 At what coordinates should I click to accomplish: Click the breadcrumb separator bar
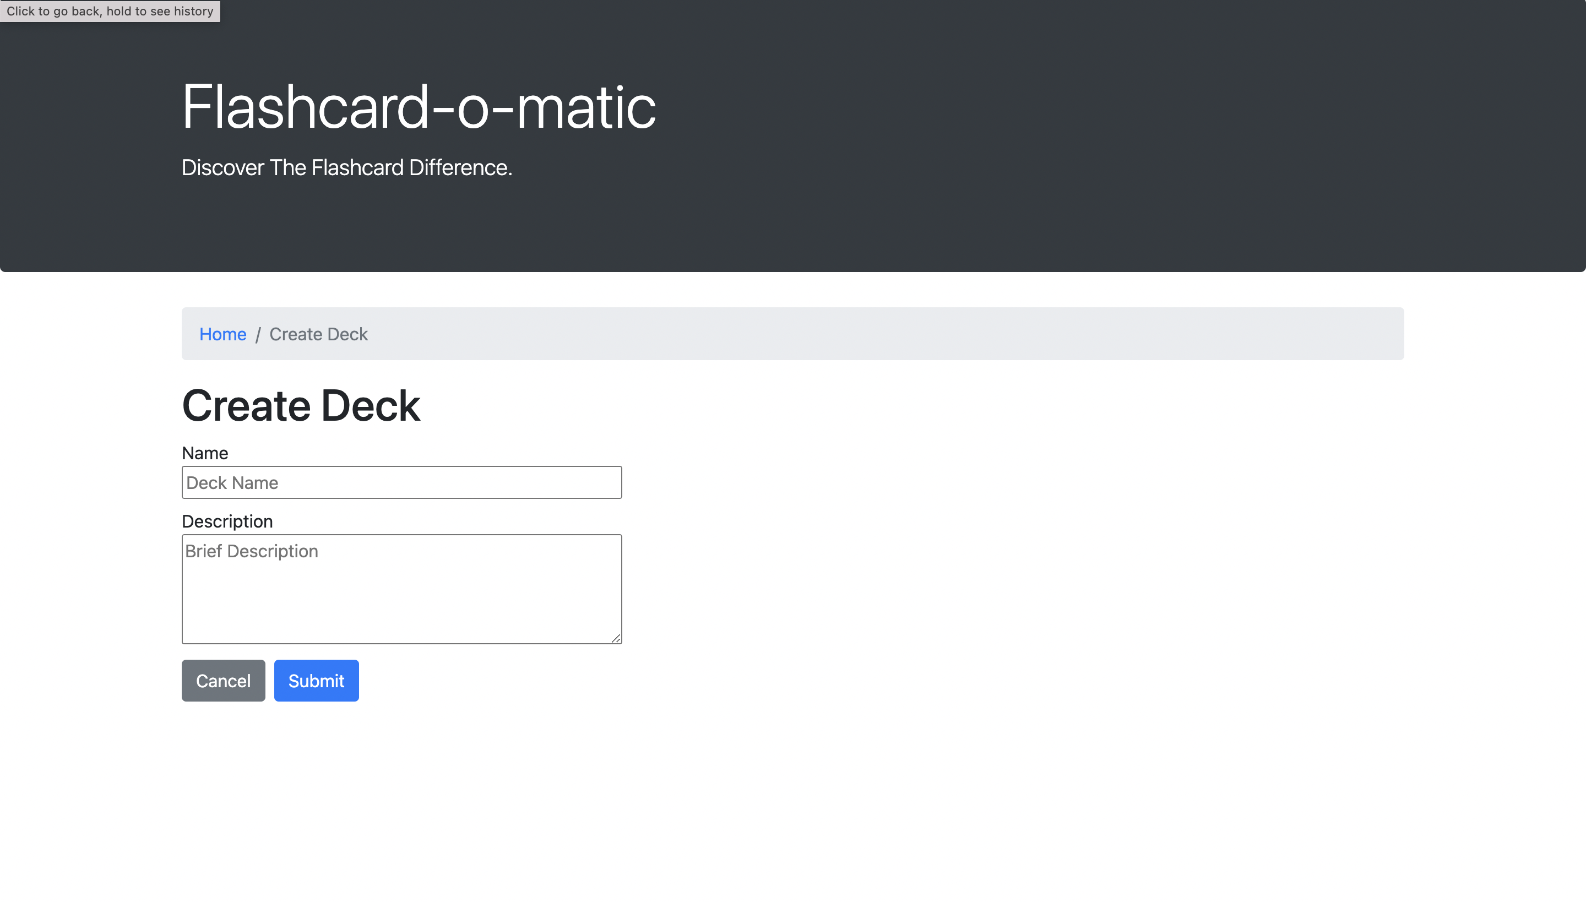(258, 334)
